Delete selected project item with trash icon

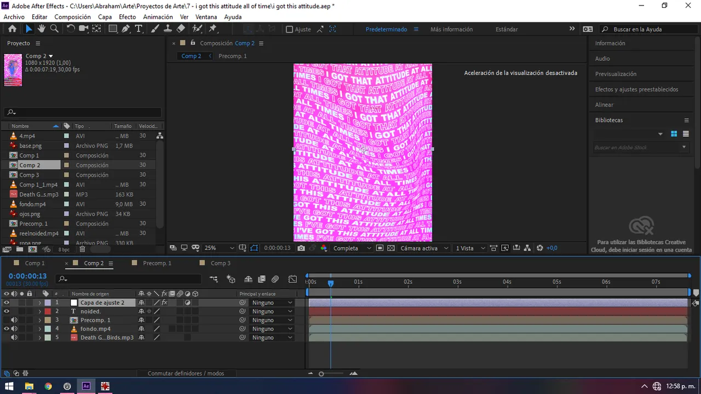[x=82, y=249]
